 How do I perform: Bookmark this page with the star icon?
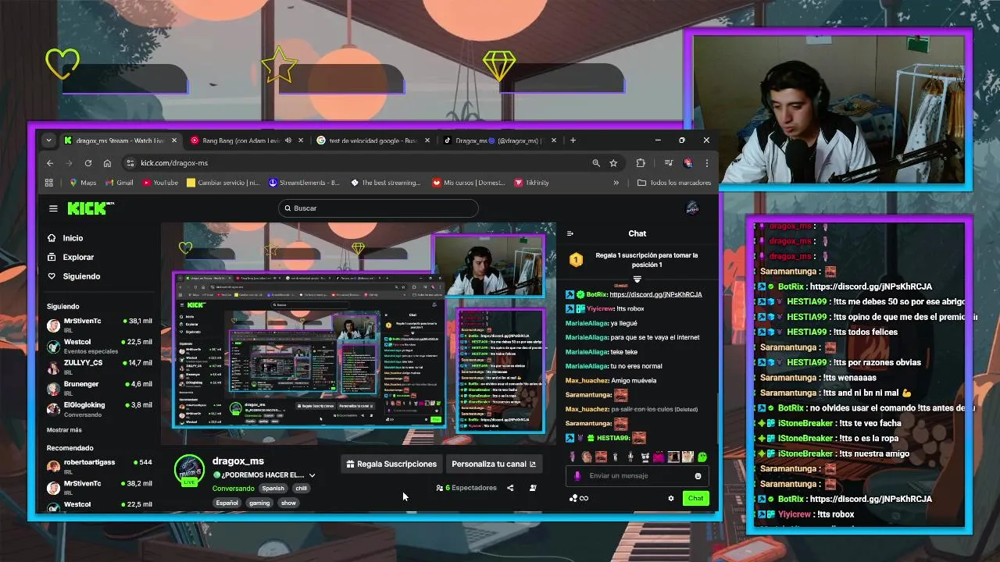[x=613, y=163]
